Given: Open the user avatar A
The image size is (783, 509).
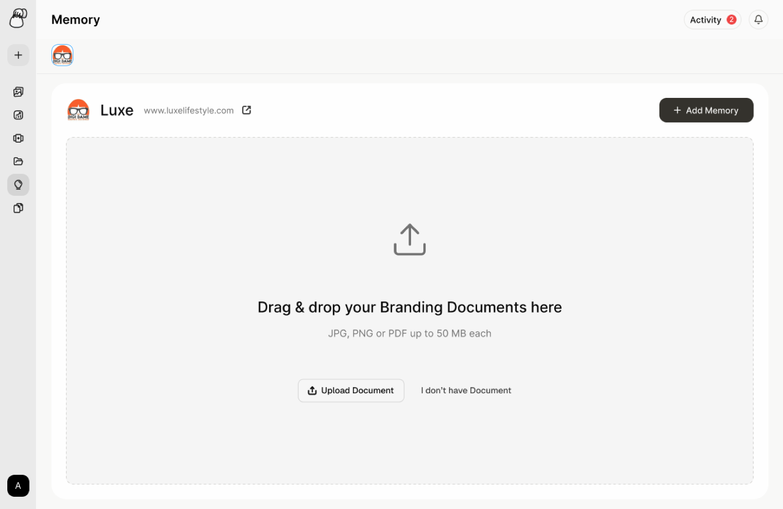Looking at the screenshot, I should pos(18,486).
